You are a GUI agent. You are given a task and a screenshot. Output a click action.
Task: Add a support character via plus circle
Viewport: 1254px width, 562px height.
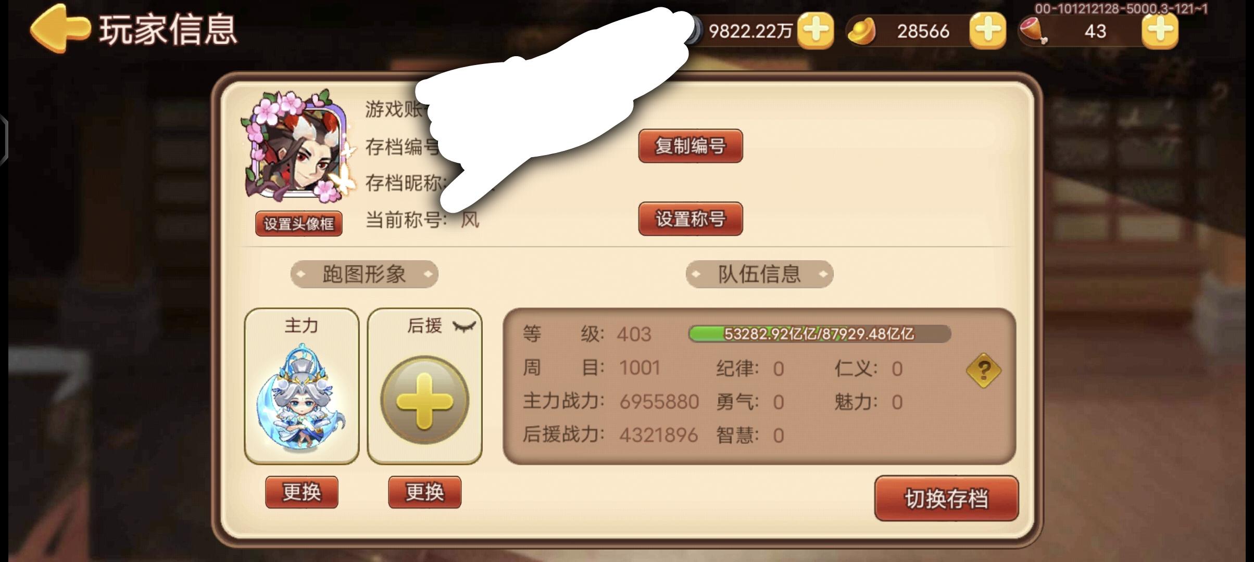coord(424,400)
